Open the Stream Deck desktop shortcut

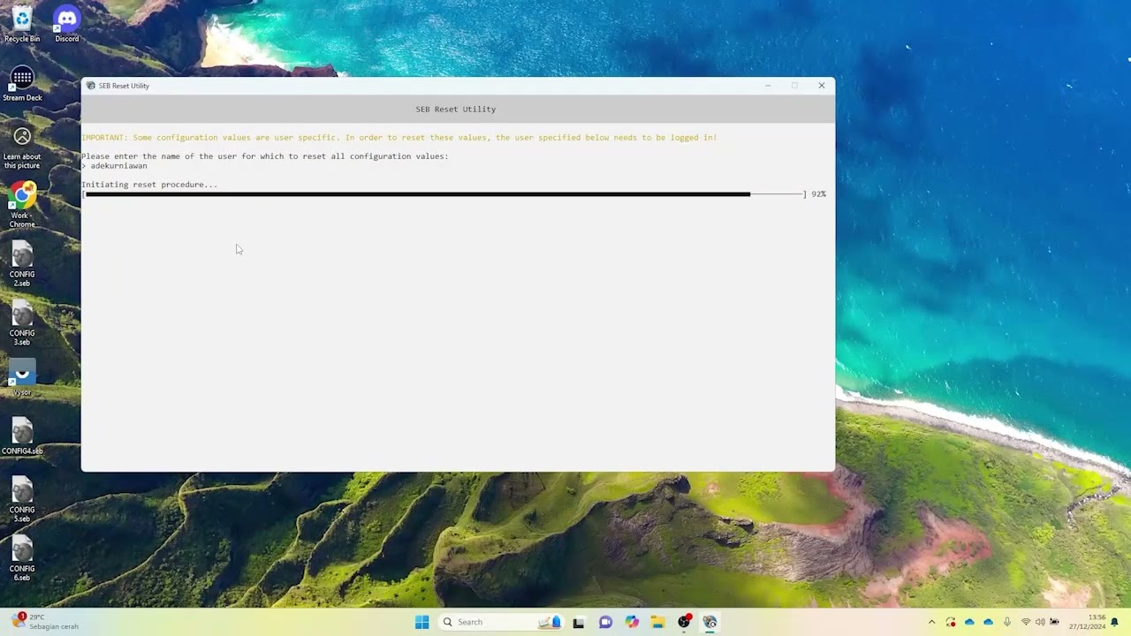22,84
